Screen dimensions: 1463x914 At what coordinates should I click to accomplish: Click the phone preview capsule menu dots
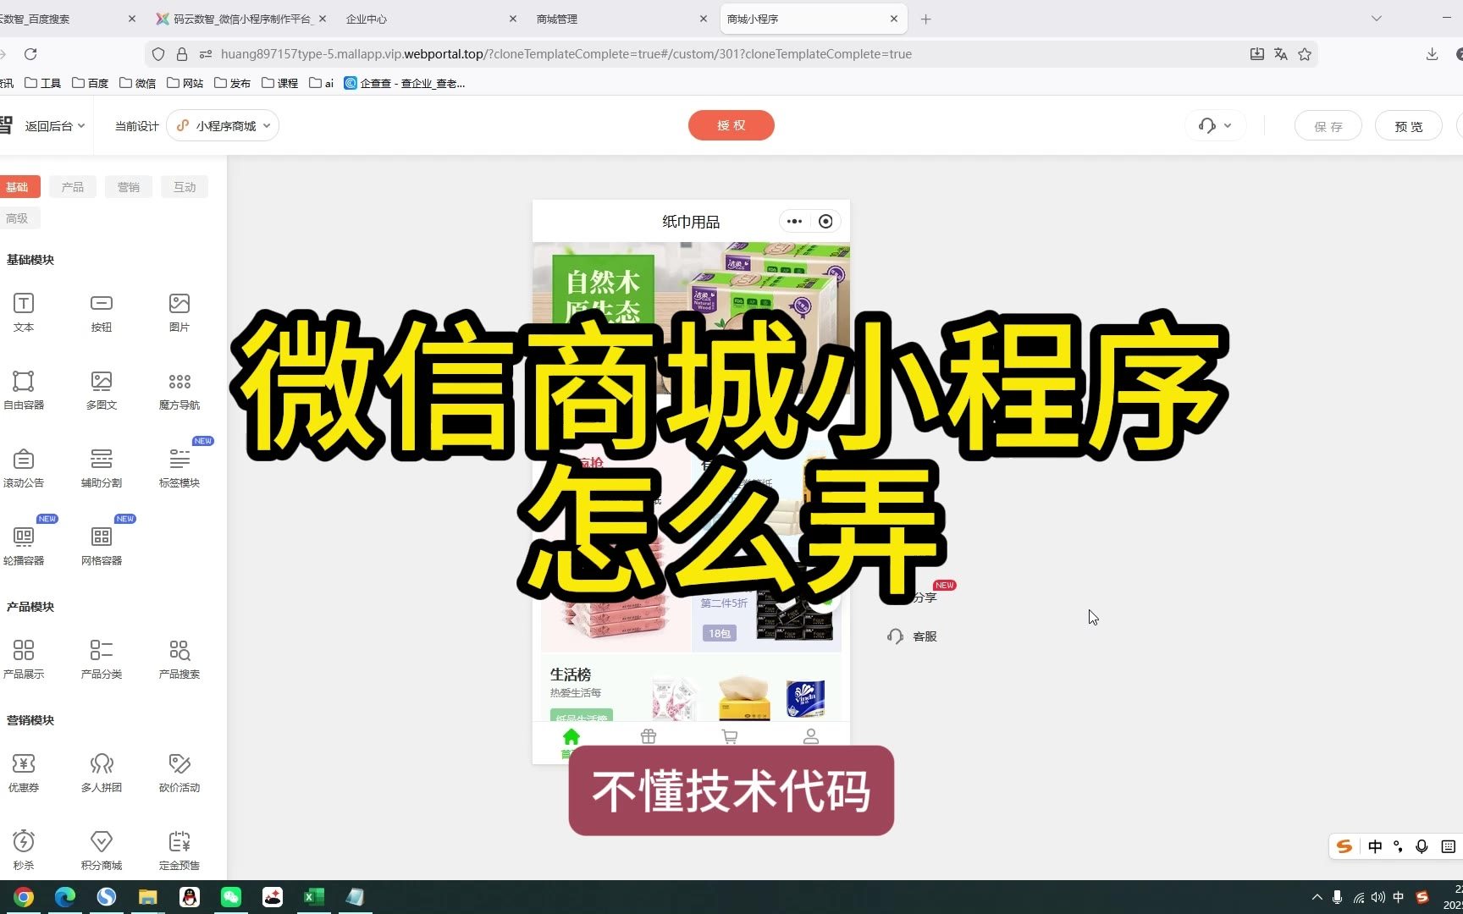coord(794,222)
